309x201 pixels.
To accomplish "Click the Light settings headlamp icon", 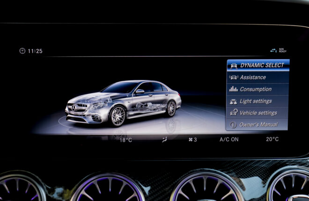I will point(233,101).
